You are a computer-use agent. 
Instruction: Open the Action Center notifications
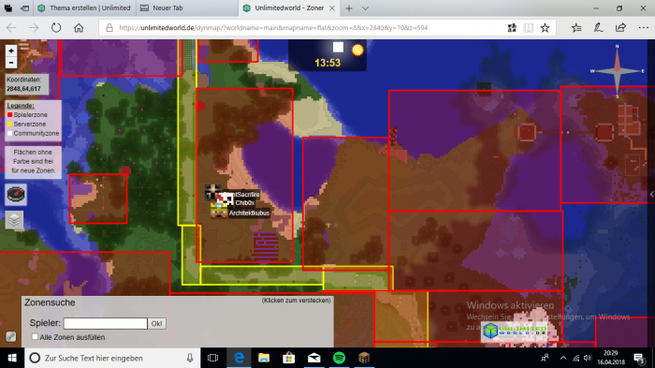click(639, 358)
